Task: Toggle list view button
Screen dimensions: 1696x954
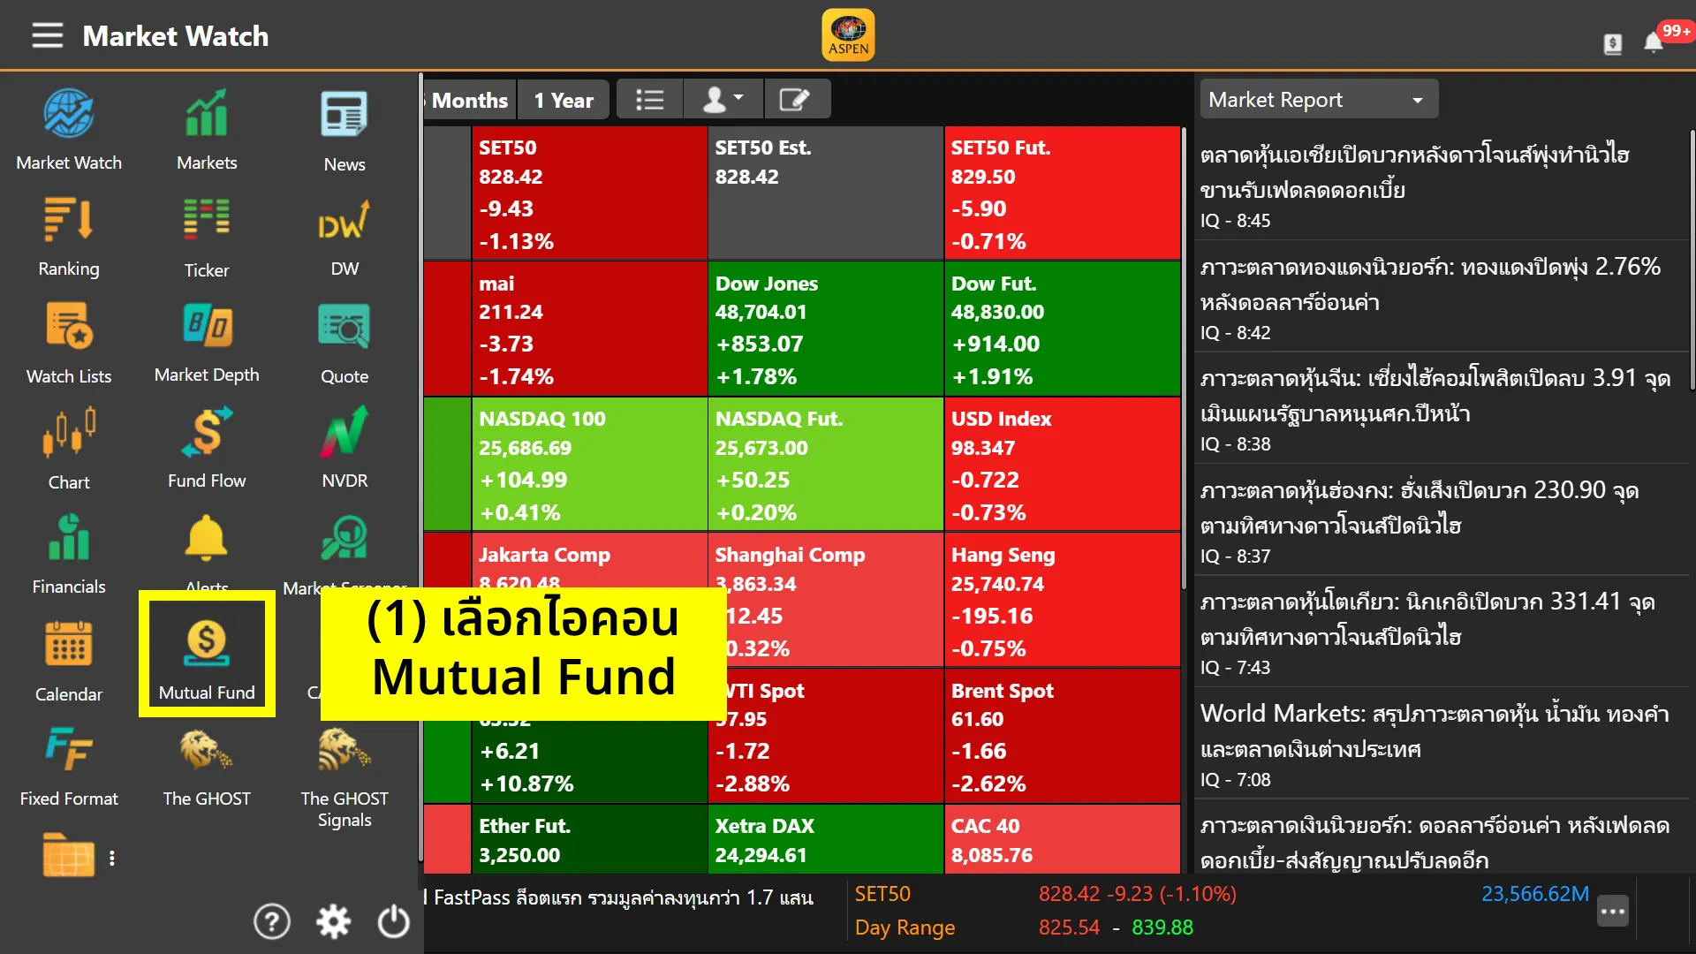Action: [650, 100]
